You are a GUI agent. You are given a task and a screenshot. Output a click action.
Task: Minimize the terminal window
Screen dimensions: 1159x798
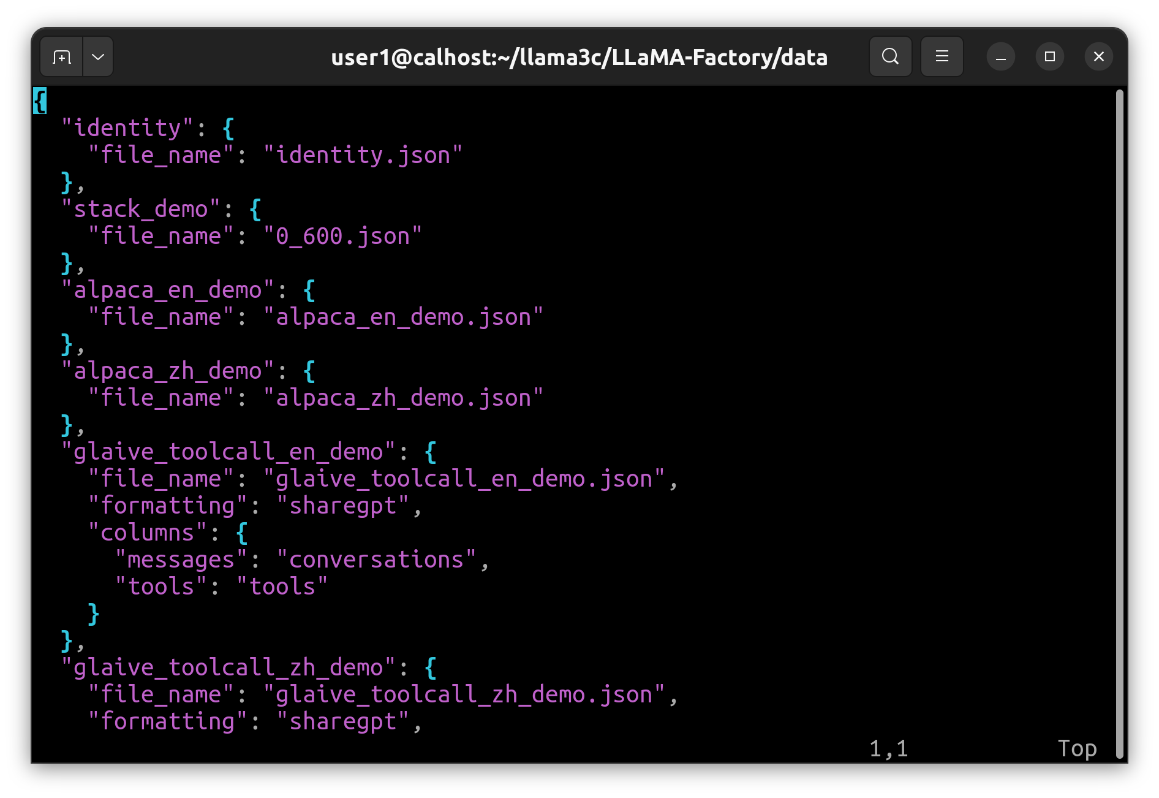1001,57
